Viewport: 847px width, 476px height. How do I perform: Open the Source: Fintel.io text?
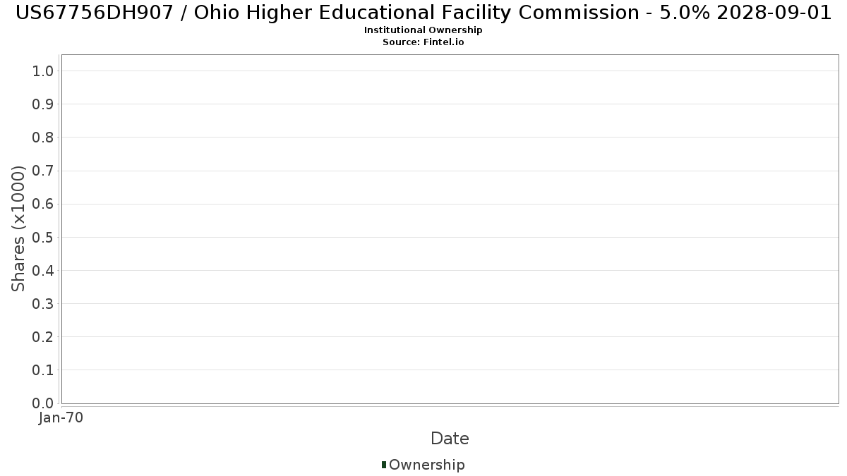point(423,42)
